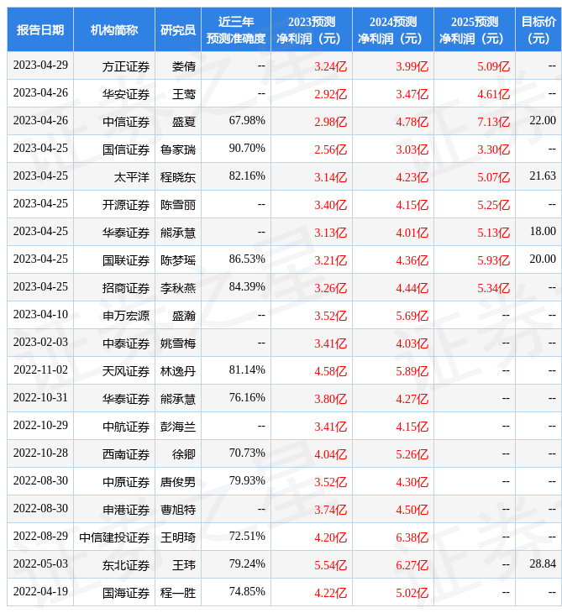Click the 84.39% accuracy value
Viewport: 562px width, 613px height.
click(247, 286)
